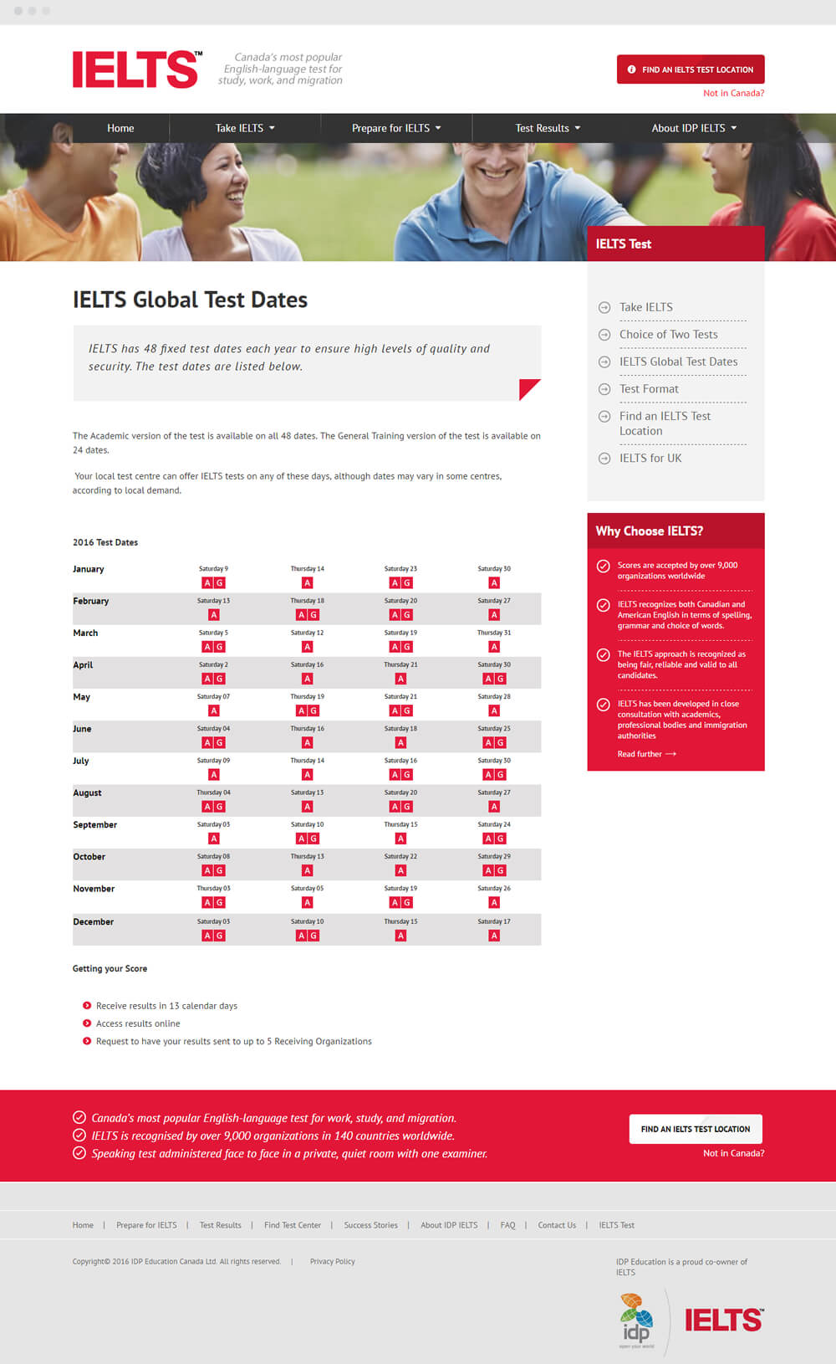The image size is (836, 1364).
Task: Click the checkmark icon next to IELTS has been developed
Action: [x=604, y=705]
